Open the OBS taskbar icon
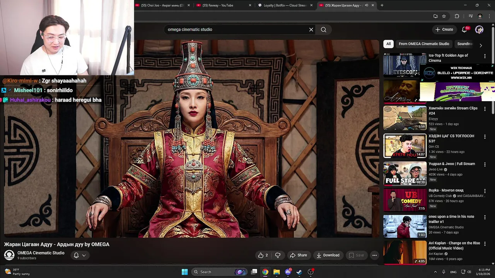Screen dimensions: 495x278 pos(311,272)
